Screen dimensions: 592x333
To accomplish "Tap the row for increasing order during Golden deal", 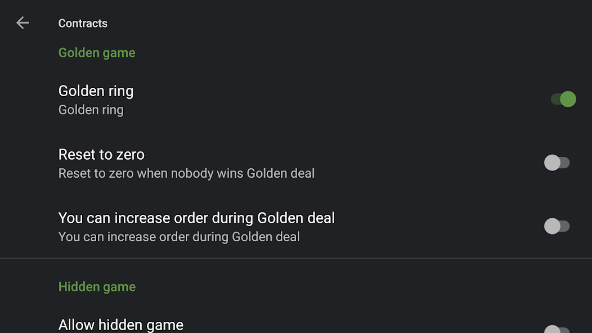I will 225,226.
